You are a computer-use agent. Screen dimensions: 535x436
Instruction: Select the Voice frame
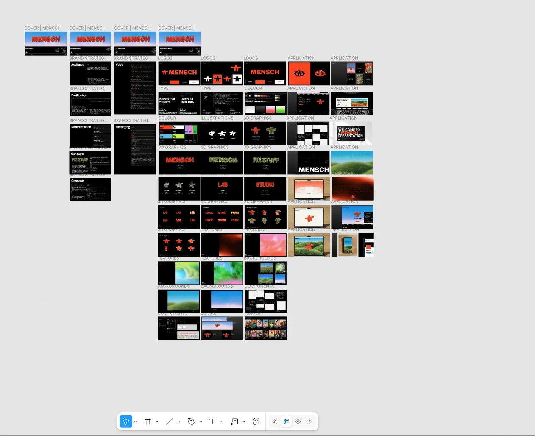click(x=135, y=88)
